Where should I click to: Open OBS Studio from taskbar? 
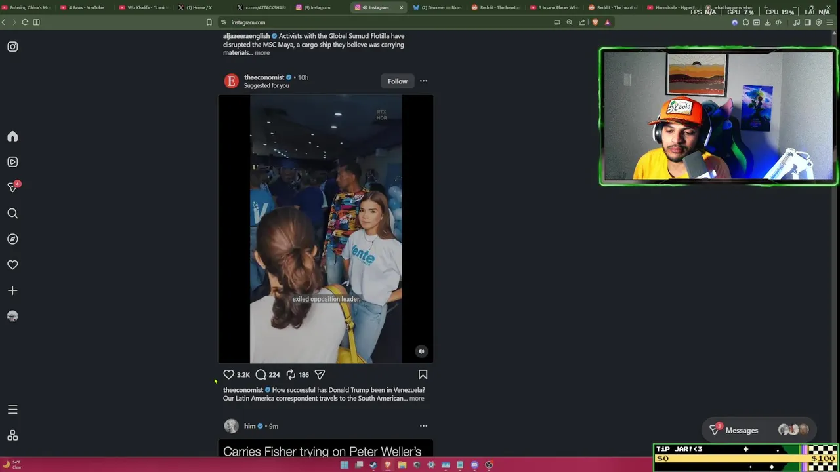tap(489, 465)
